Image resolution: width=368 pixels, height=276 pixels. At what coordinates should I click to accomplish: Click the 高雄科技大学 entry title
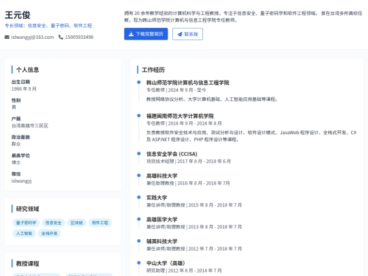tap(162, 176)
